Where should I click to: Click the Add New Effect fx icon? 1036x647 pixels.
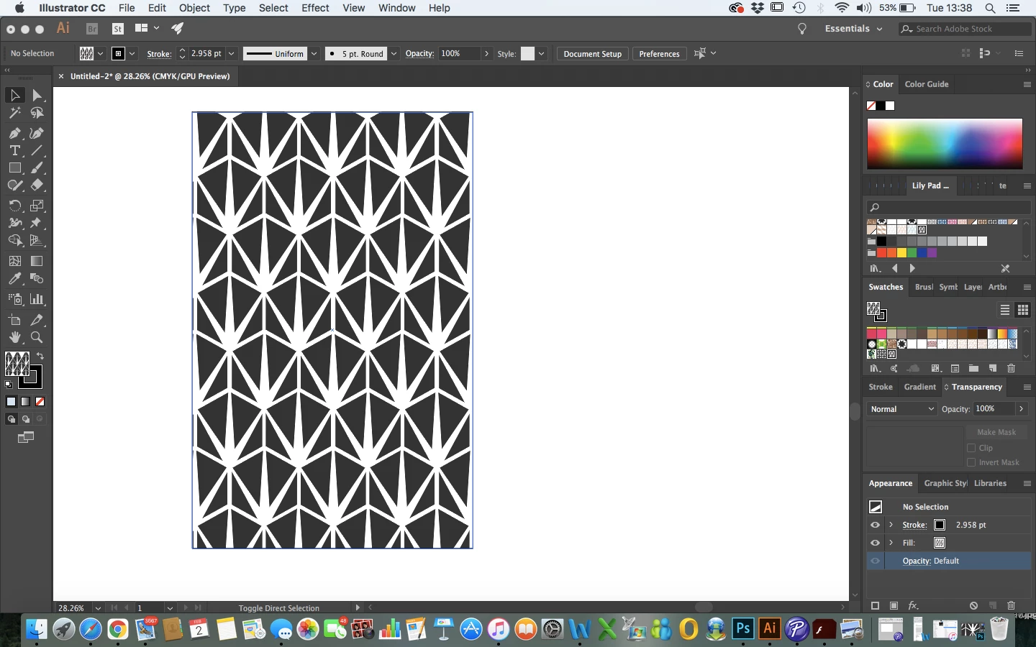[913, 605]
